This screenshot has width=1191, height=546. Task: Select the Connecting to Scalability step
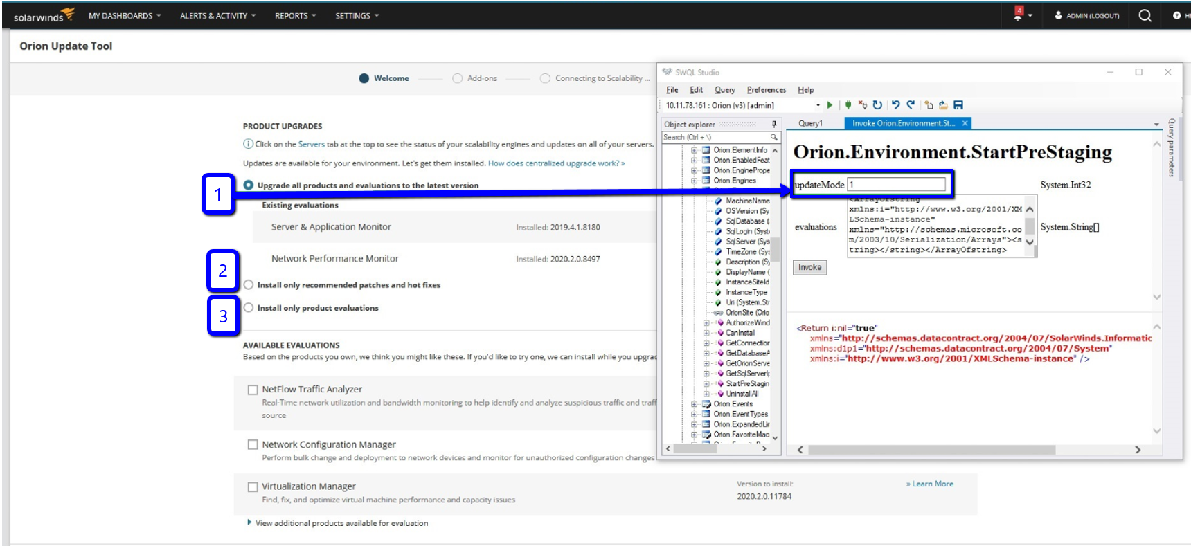click(x=595, y=78)
